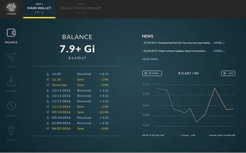Open the Balance wallet icon in sidebar

[11, 33]
